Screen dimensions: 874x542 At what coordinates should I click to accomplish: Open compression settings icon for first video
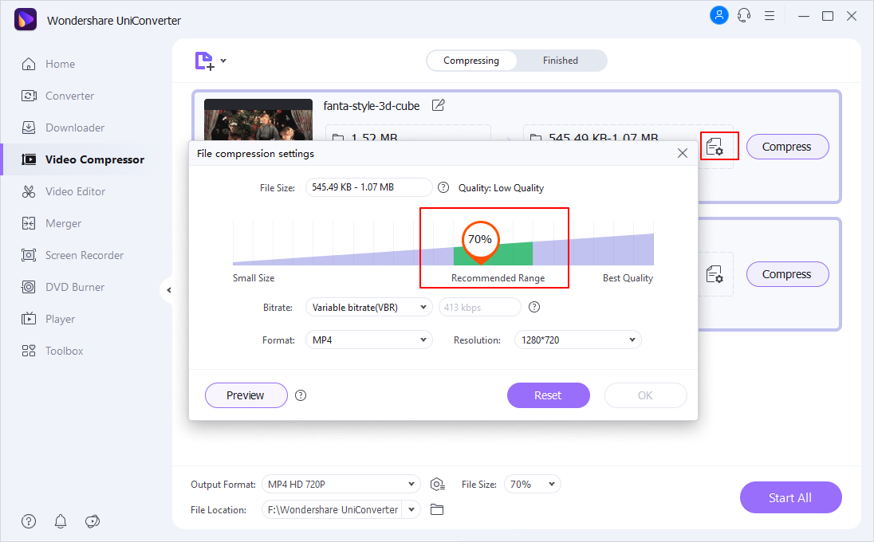[x=715, y=147]
